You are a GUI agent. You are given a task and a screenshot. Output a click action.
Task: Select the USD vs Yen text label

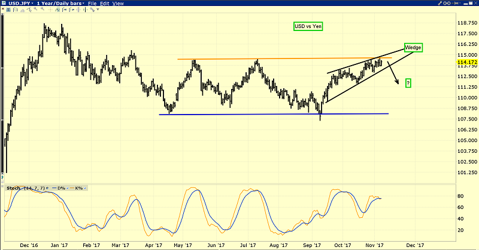coord(307,27)
